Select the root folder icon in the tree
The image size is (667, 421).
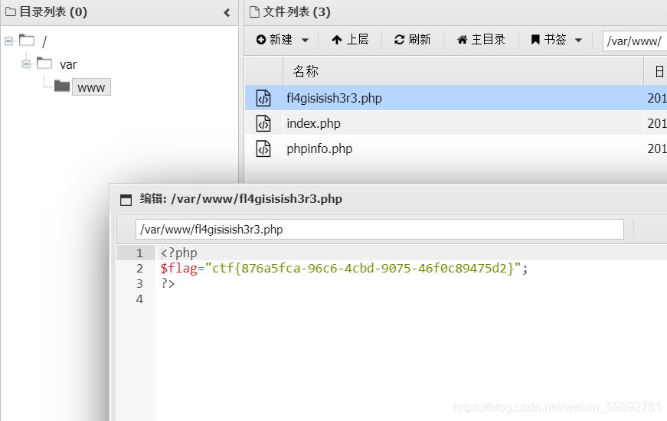(x=27, y=41)
